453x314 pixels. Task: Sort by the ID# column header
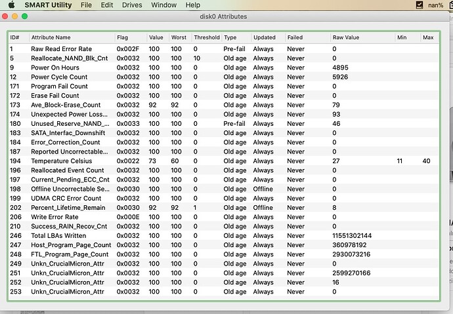[x=18, y=37]
